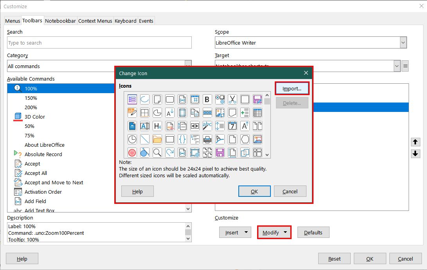Choose the clock icon
The image size is (427, 270).
pos(132,139)
